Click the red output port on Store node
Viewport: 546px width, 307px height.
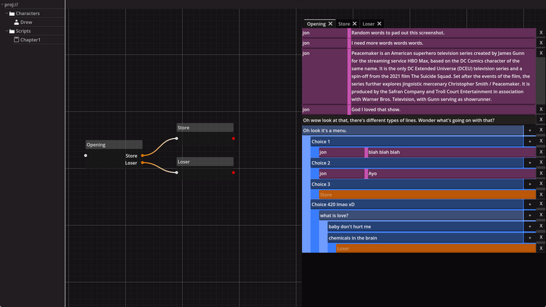pos(234,138)
